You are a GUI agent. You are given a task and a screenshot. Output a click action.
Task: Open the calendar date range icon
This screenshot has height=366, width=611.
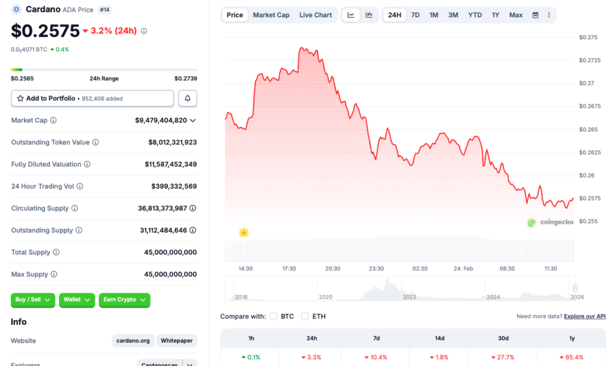[x=535, y=14]
